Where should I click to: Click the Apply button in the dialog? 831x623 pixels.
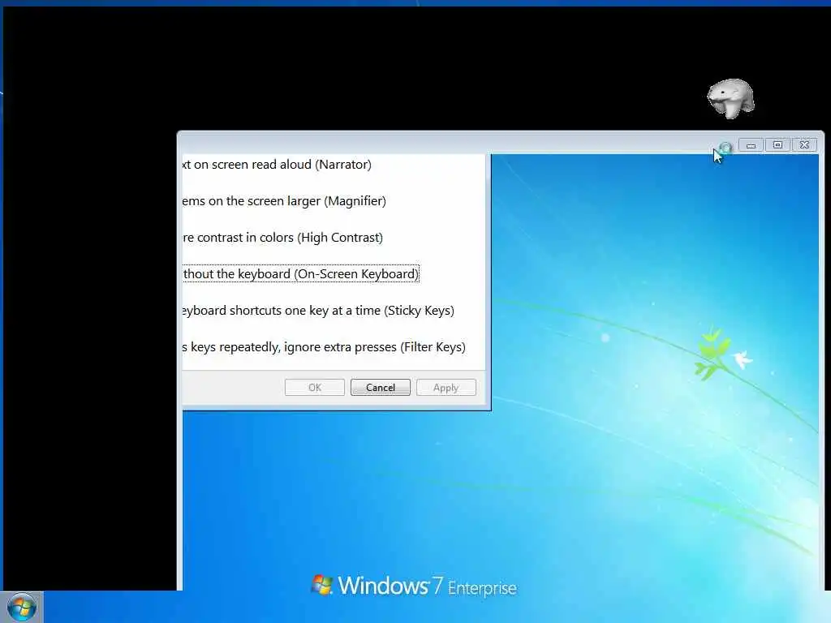point(446,387)
